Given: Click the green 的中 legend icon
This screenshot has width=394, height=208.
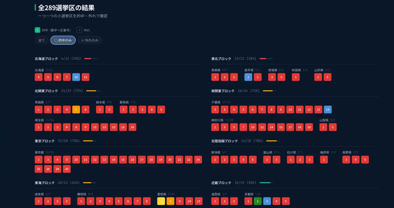Looking at the screenshot, I should (38, 30).
